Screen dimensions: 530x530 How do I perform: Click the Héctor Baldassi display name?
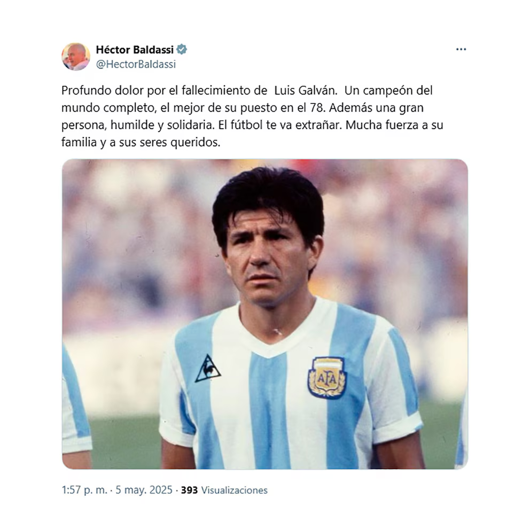135,50
